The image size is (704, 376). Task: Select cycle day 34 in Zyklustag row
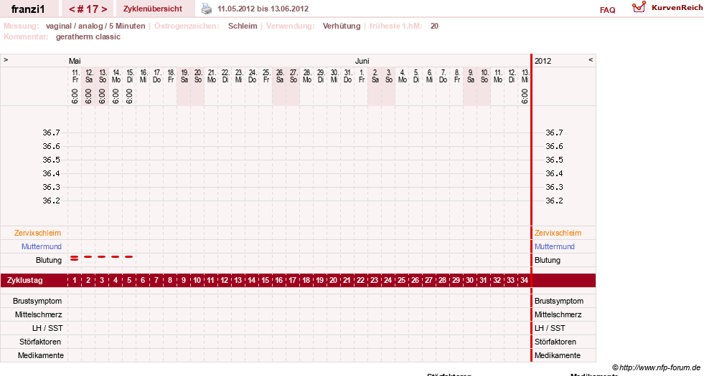pos(524,280)
